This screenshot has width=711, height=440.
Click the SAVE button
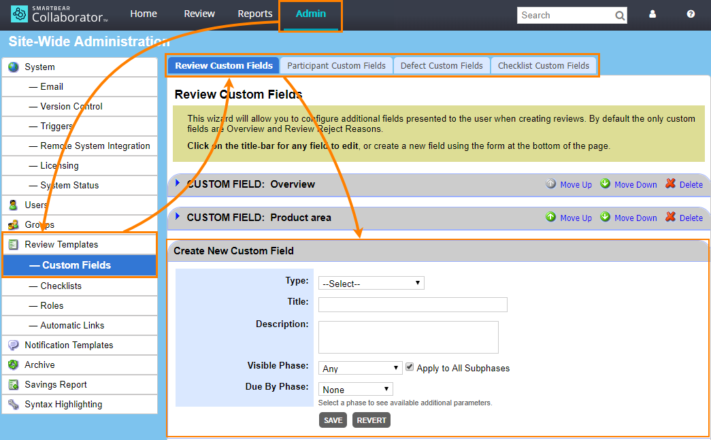[333, 420]
